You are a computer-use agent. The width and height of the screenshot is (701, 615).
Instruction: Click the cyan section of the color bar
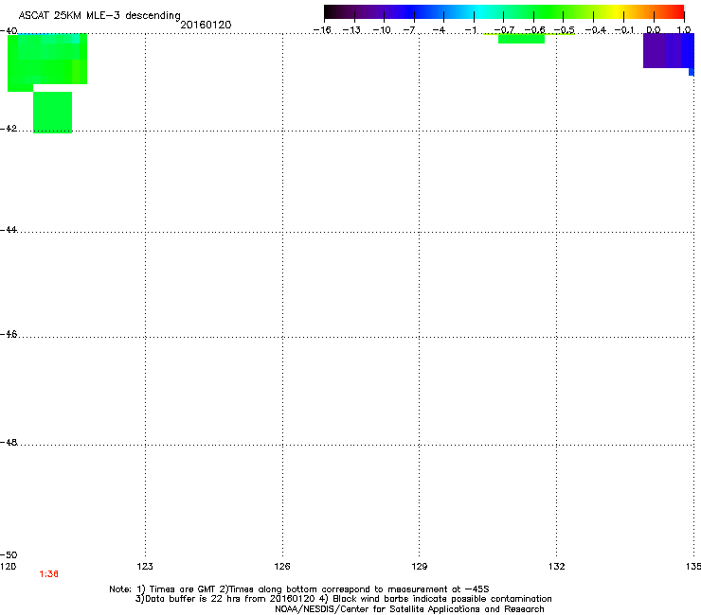(x=478, y=11)
